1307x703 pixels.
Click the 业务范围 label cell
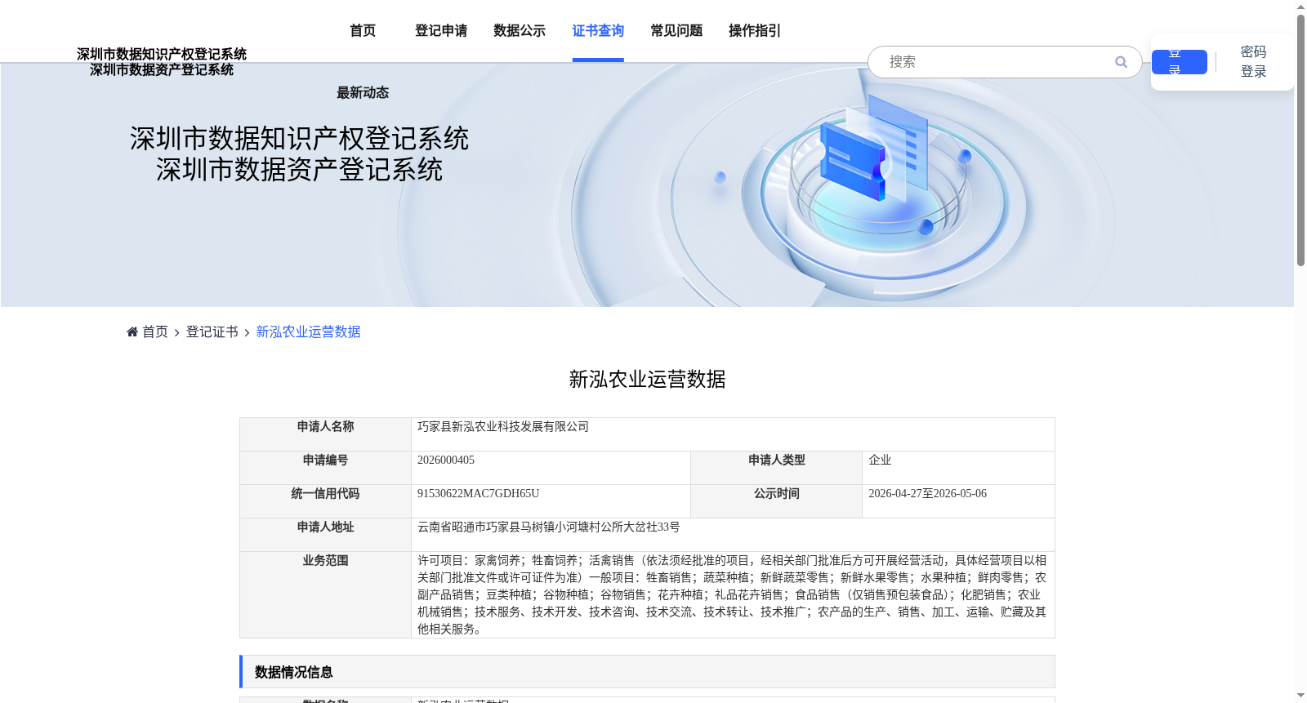coord(325,594)
